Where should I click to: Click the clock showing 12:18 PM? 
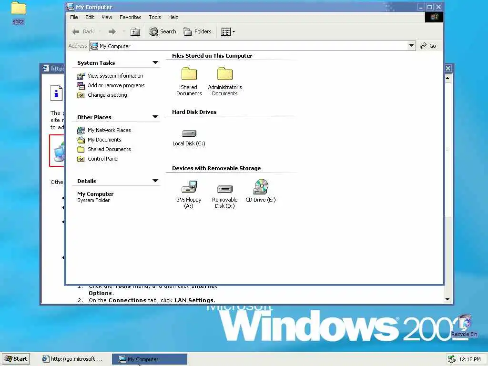(469, 359)
